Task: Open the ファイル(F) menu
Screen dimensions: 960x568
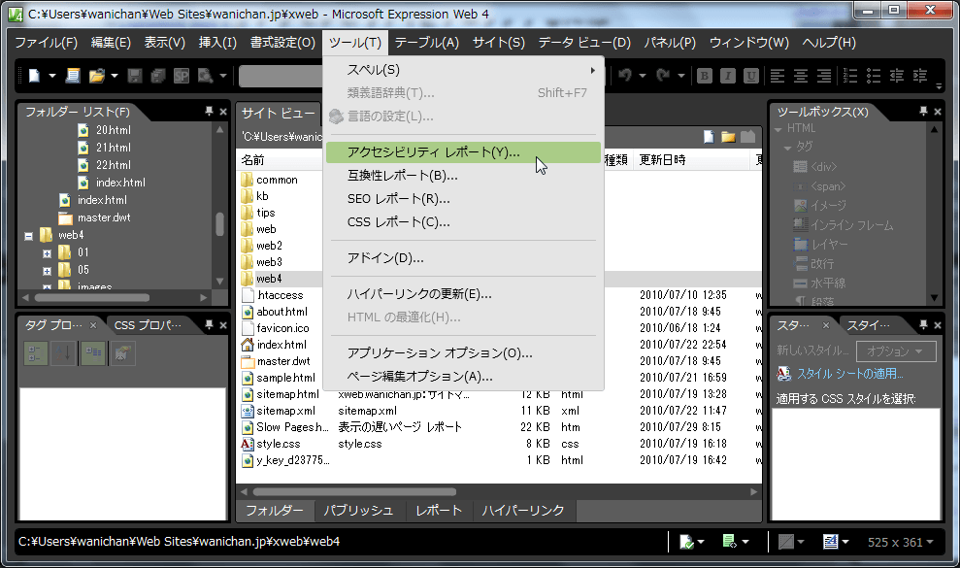Action: pyautogui.click(x=46, y=43)
